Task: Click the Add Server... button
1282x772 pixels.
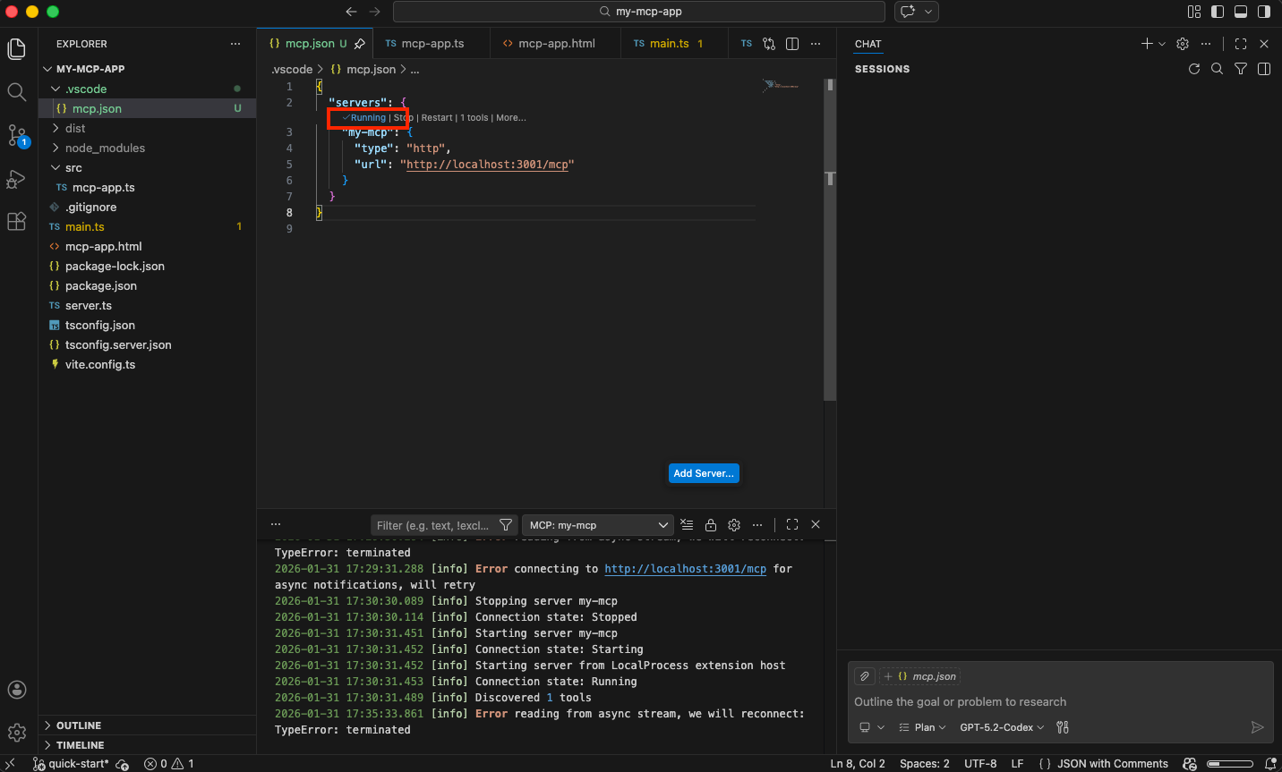Action: tap(704, 473)
